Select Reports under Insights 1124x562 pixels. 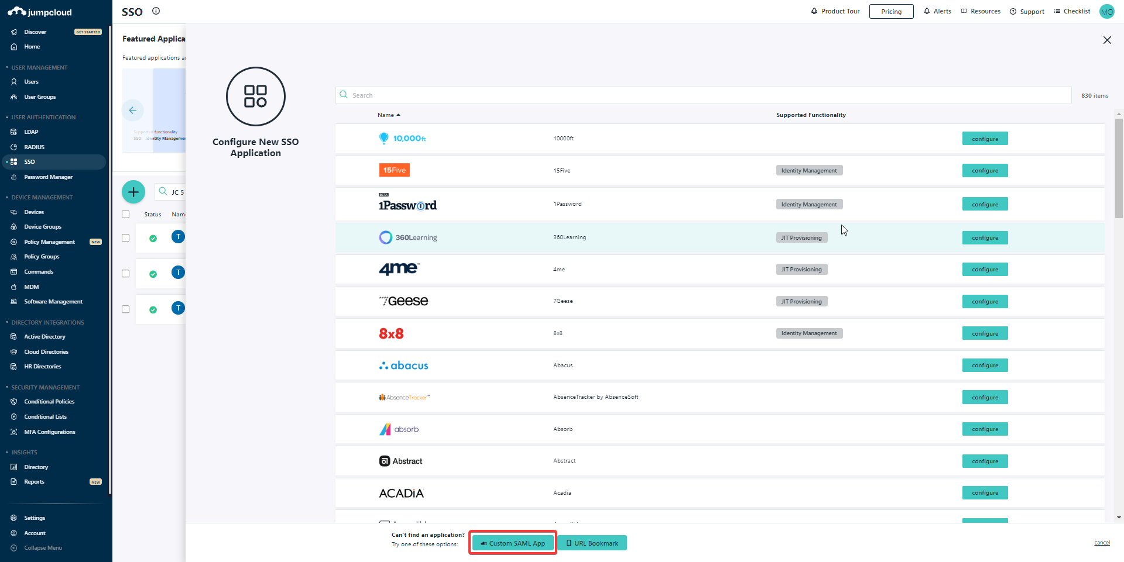(x=33, y=481)
